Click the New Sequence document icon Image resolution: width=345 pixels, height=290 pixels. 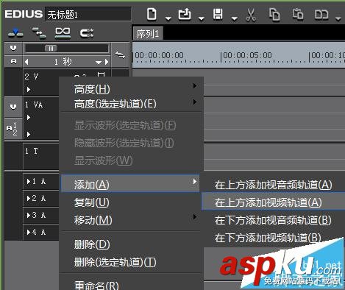click(x=152, y=14)
